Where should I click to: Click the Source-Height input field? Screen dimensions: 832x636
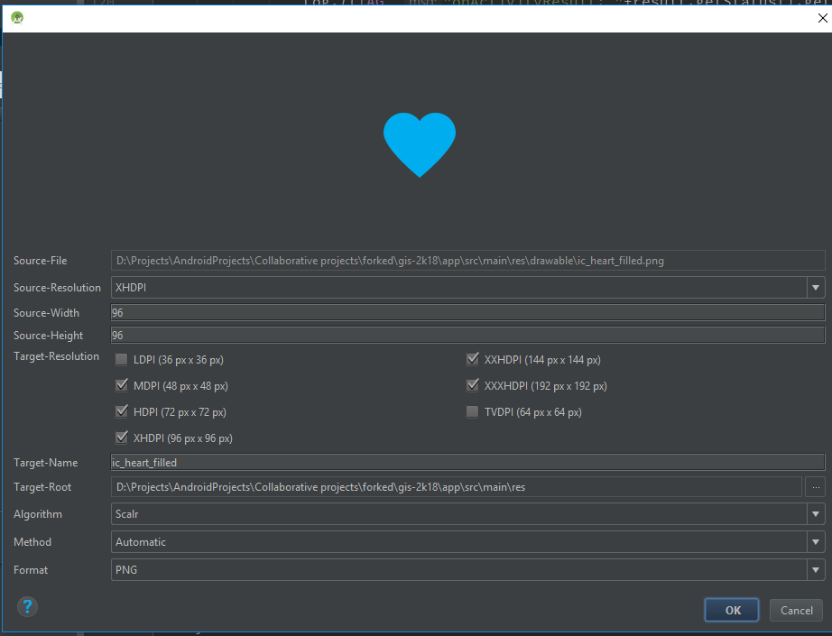pyautogui.click(x=467, y=335)
